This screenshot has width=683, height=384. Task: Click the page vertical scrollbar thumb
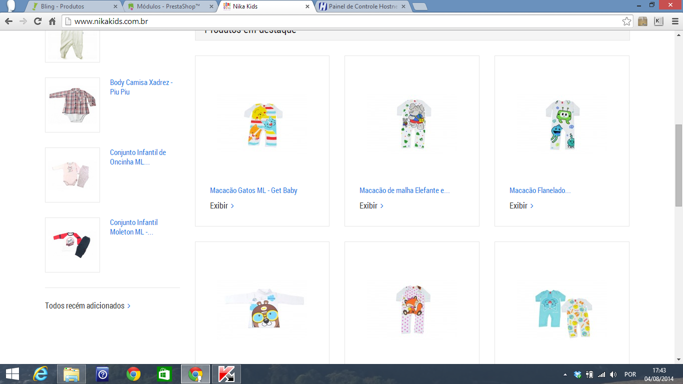click(678, 165)
